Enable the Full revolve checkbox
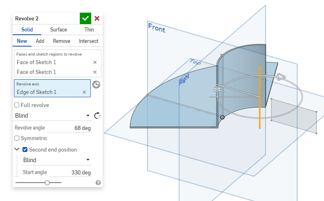Viewport: 324px width, 201px height. (x=17, y=105)
